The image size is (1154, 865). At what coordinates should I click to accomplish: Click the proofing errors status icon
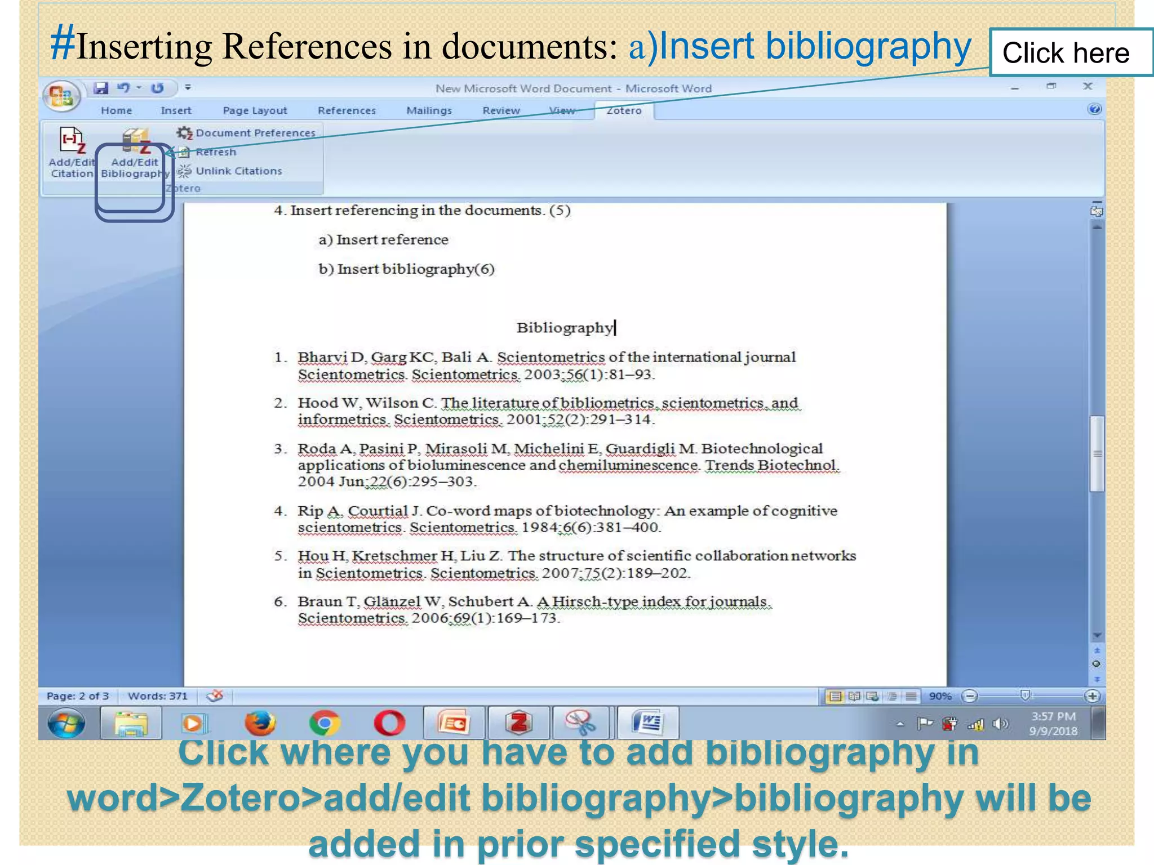tap(215, 696)
